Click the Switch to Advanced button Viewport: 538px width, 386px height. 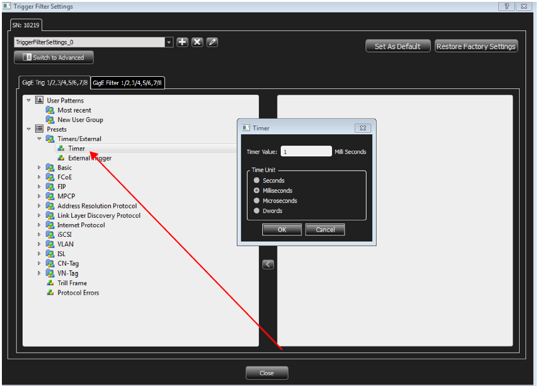tap(54, 57)
